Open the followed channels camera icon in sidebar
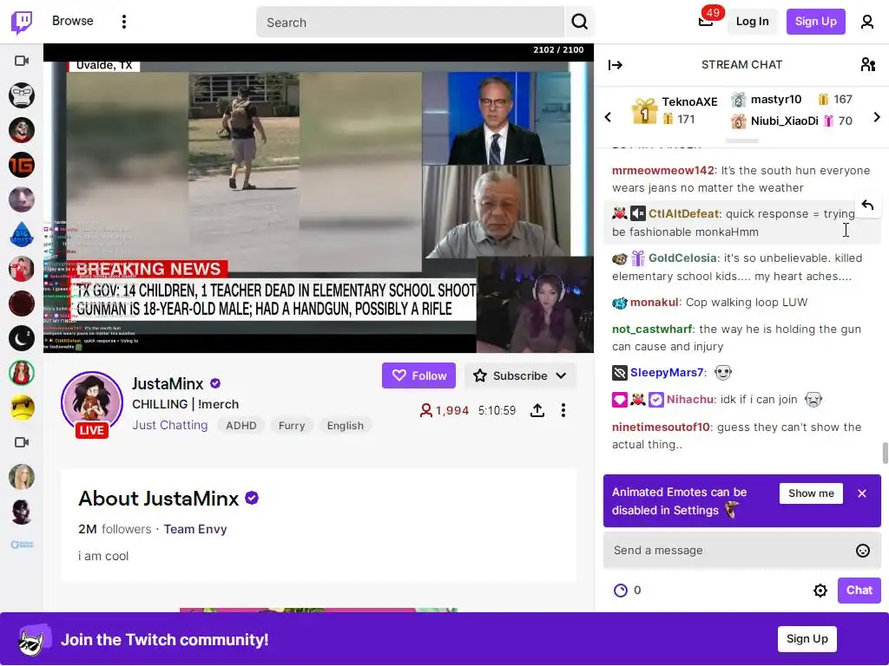 click(22, 61)
